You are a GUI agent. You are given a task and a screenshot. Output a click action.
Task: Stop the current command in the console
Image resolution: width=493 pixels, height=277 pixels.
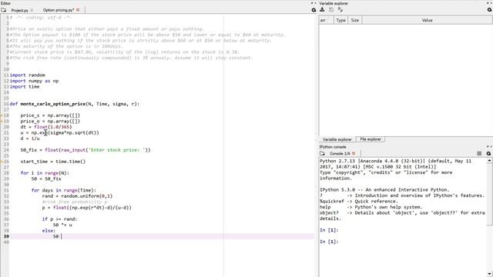coord(479,154)
